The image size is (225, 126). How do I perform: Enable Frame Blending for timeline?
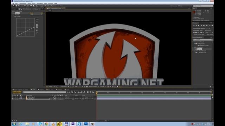[81, 92]
